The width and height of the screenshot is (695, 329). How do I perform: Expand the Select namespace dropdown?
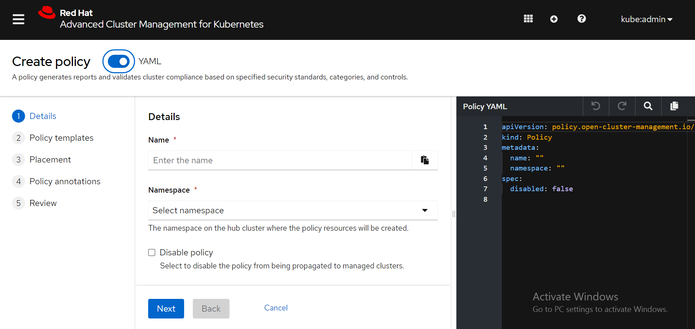tap(293, 210)
